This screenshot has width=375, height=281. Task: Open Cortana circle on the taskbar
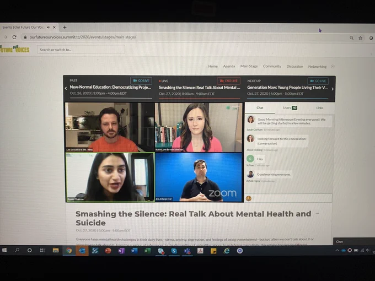29,250
